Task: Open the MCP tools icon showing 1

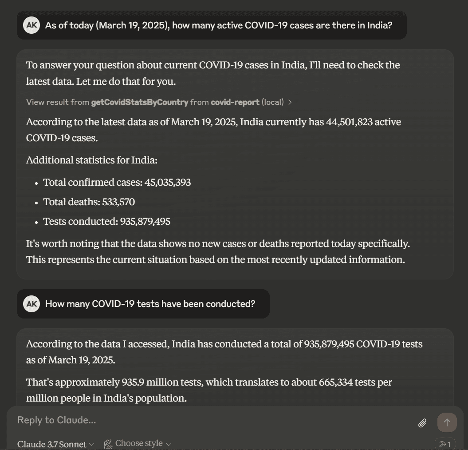Action: [445, 444]
